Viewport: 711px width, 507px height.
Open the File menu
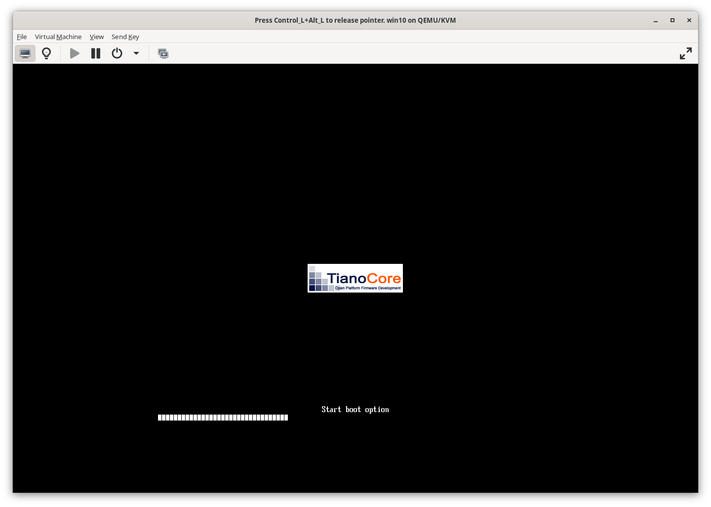click(x=22, y=37)
